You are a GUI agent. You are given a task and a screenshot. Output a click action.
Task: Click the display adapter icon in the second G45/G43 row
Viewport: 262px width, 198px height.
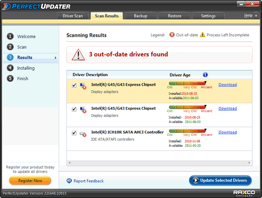(83, 110)
